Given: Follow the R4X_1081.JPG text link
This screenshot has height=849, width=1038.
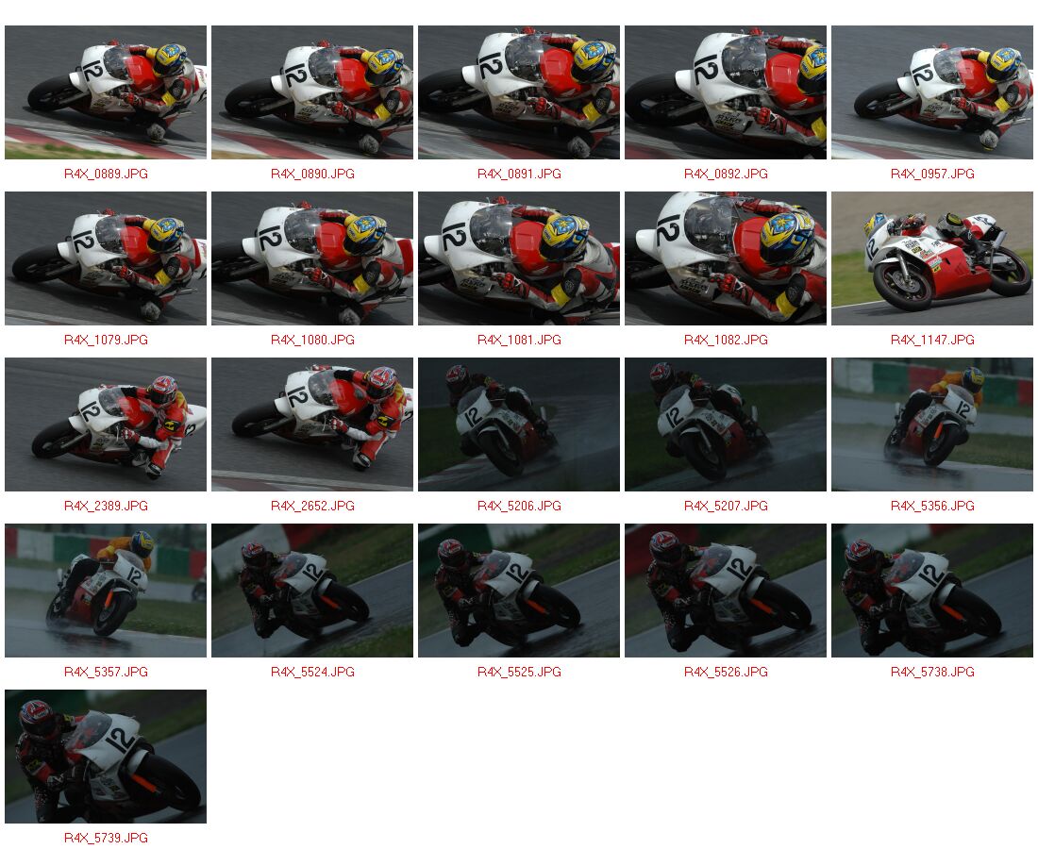Looking at the screenshot, I should [x=519, y=341].
